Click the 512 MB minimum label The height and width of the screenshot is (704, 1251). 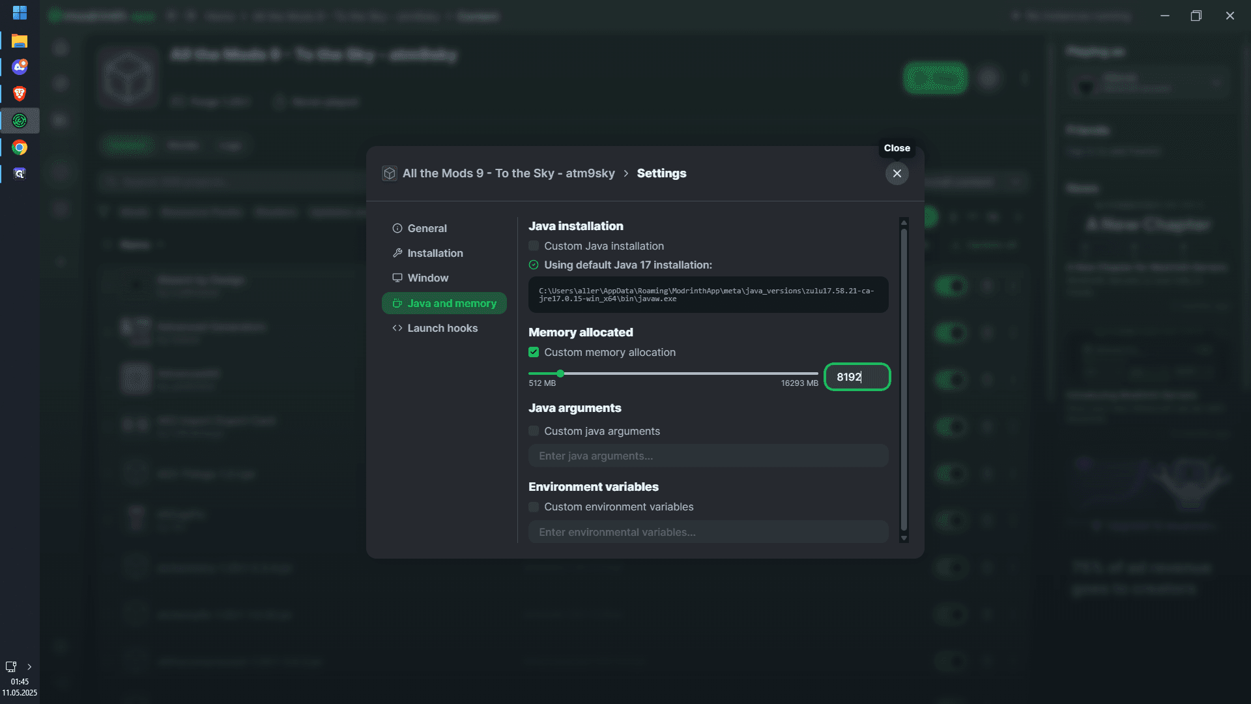(542, 383)
